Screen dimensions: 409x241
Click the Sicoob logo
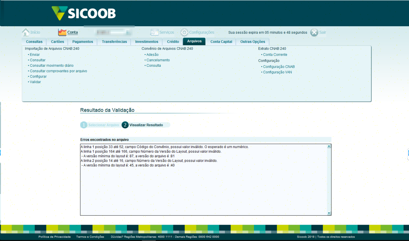(x=83, y=13)
